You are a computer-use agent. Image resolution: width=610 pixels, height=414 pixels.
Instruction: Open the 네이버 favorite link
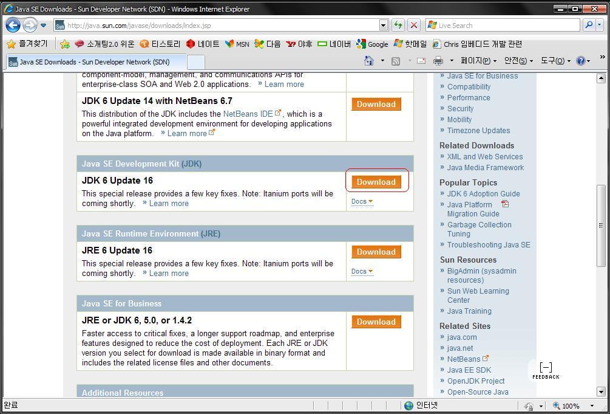pos(334,44)
